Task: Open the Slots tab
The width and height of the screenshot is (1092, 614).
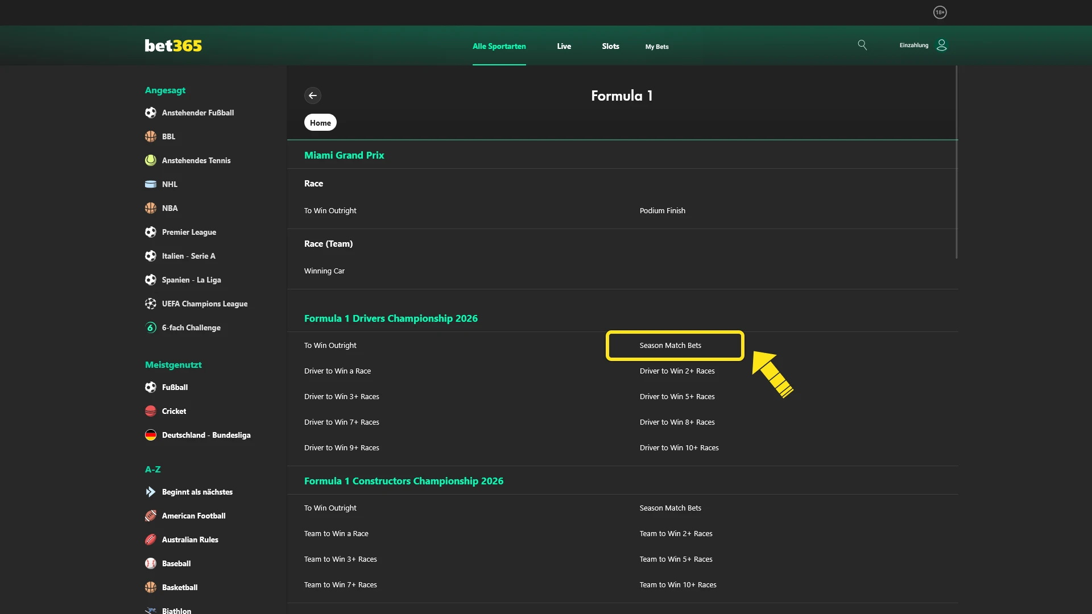Action: (x=610, y=47)
